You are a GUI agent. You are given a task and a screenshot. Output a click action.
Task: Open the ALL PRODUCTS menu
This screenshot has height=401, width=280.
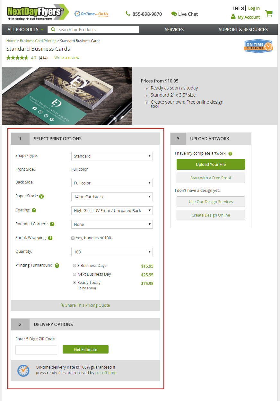click(25, 30)
